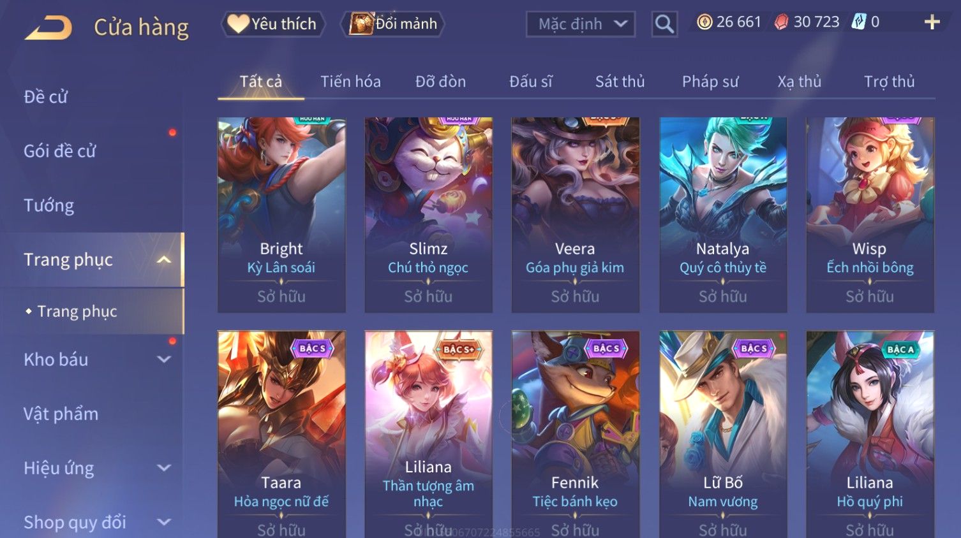Select the Lữ Bố Nam vương skin card
Screen dimensions: 961x538
723,434
